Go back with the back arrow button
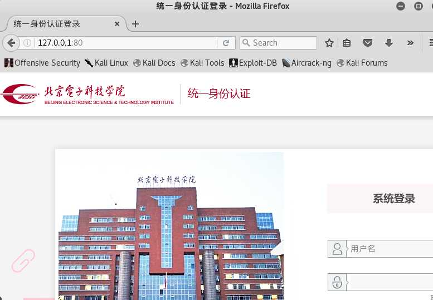This screenshot has height=300, width=433. coord(11,43)
